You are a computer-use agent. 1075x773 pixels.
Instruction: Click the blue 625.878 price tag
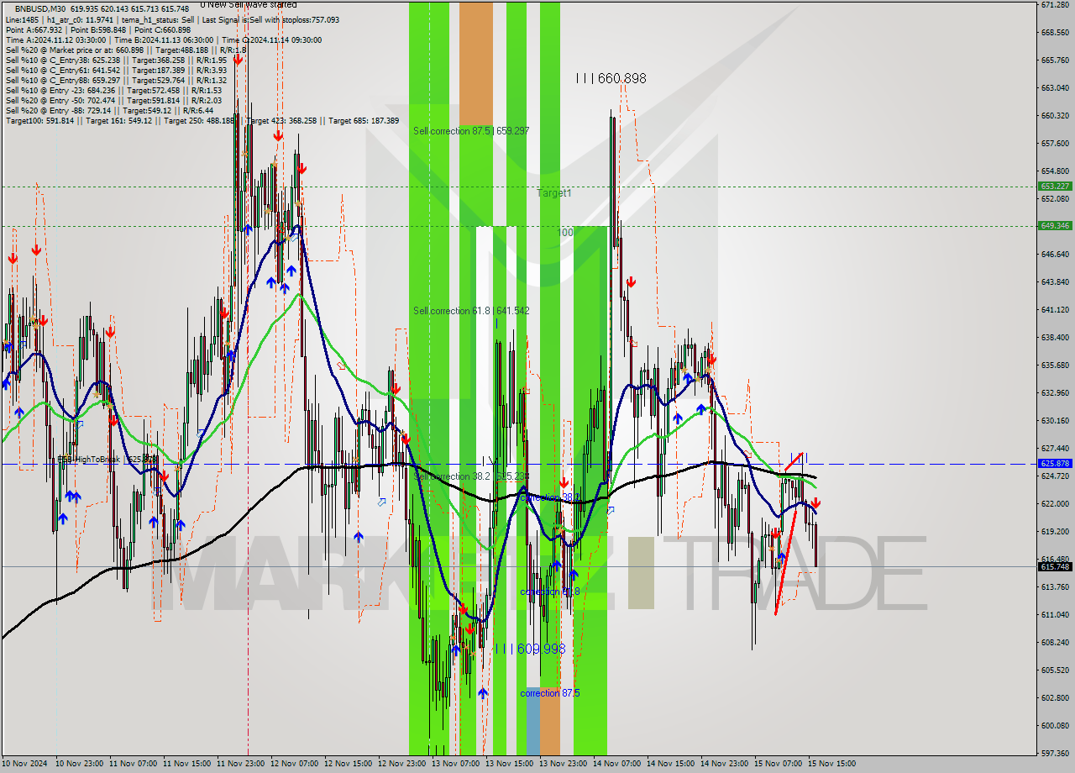[x=1055, y=463]
